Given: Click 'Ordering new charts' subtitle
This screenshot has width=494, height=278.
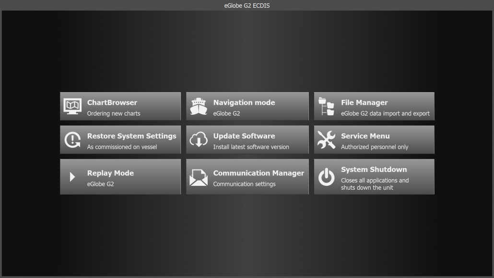Looking at the screenshot, I should [x=114, y=114].
